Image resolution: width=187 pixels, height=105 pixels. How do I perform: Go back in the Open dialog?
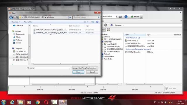[11, 17]
